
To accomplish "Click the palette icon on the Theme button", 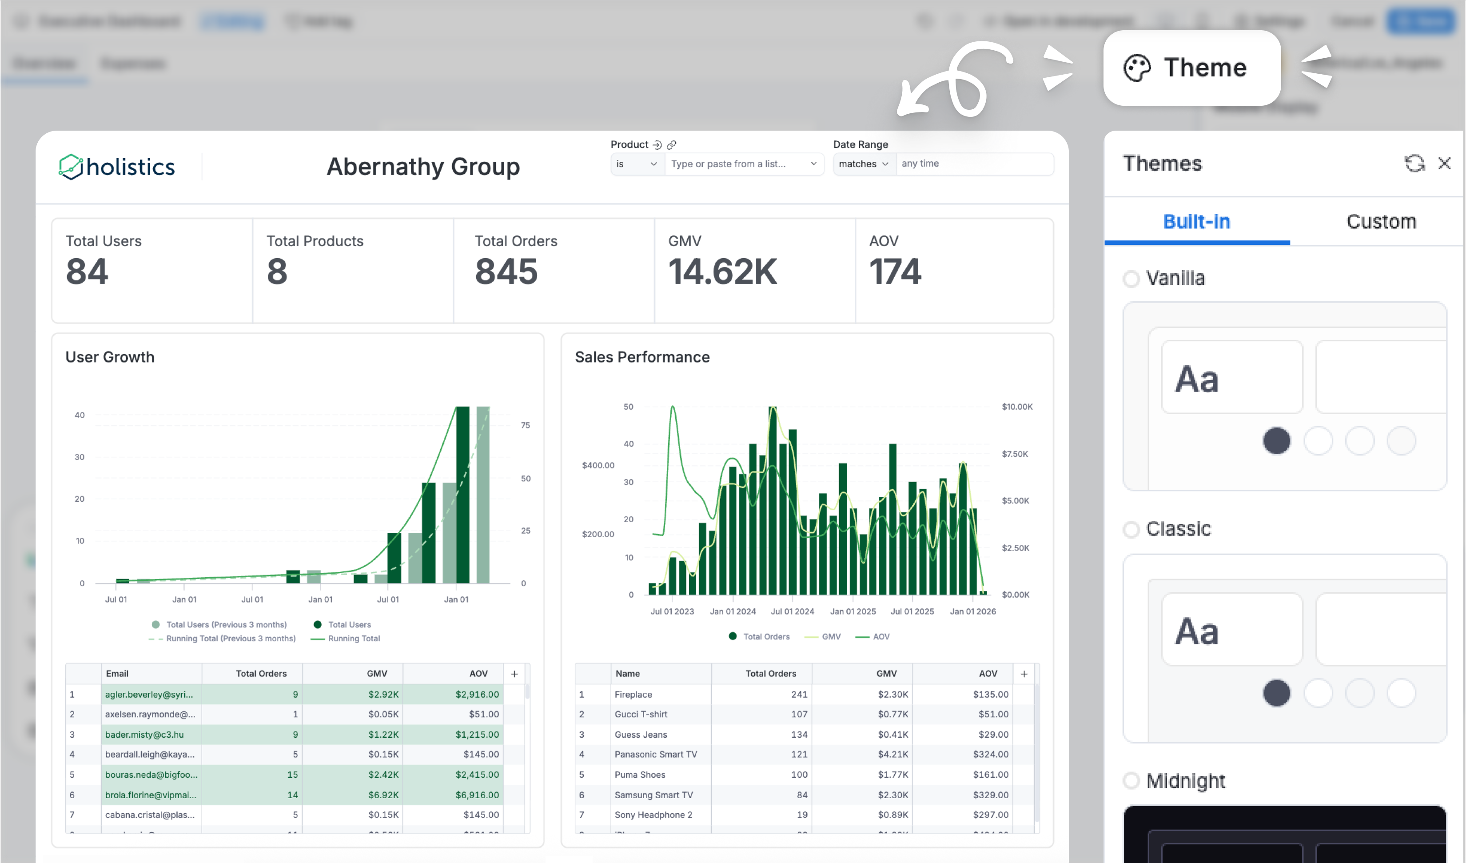I will click(x=1136, y=67).
